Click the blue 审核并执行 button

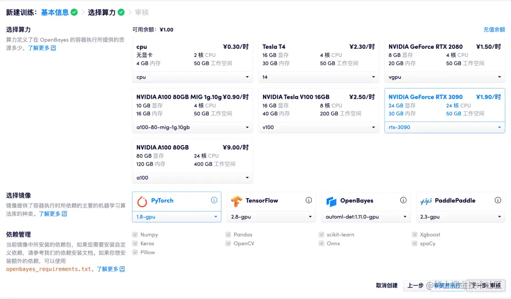click(x=448, y=285)
